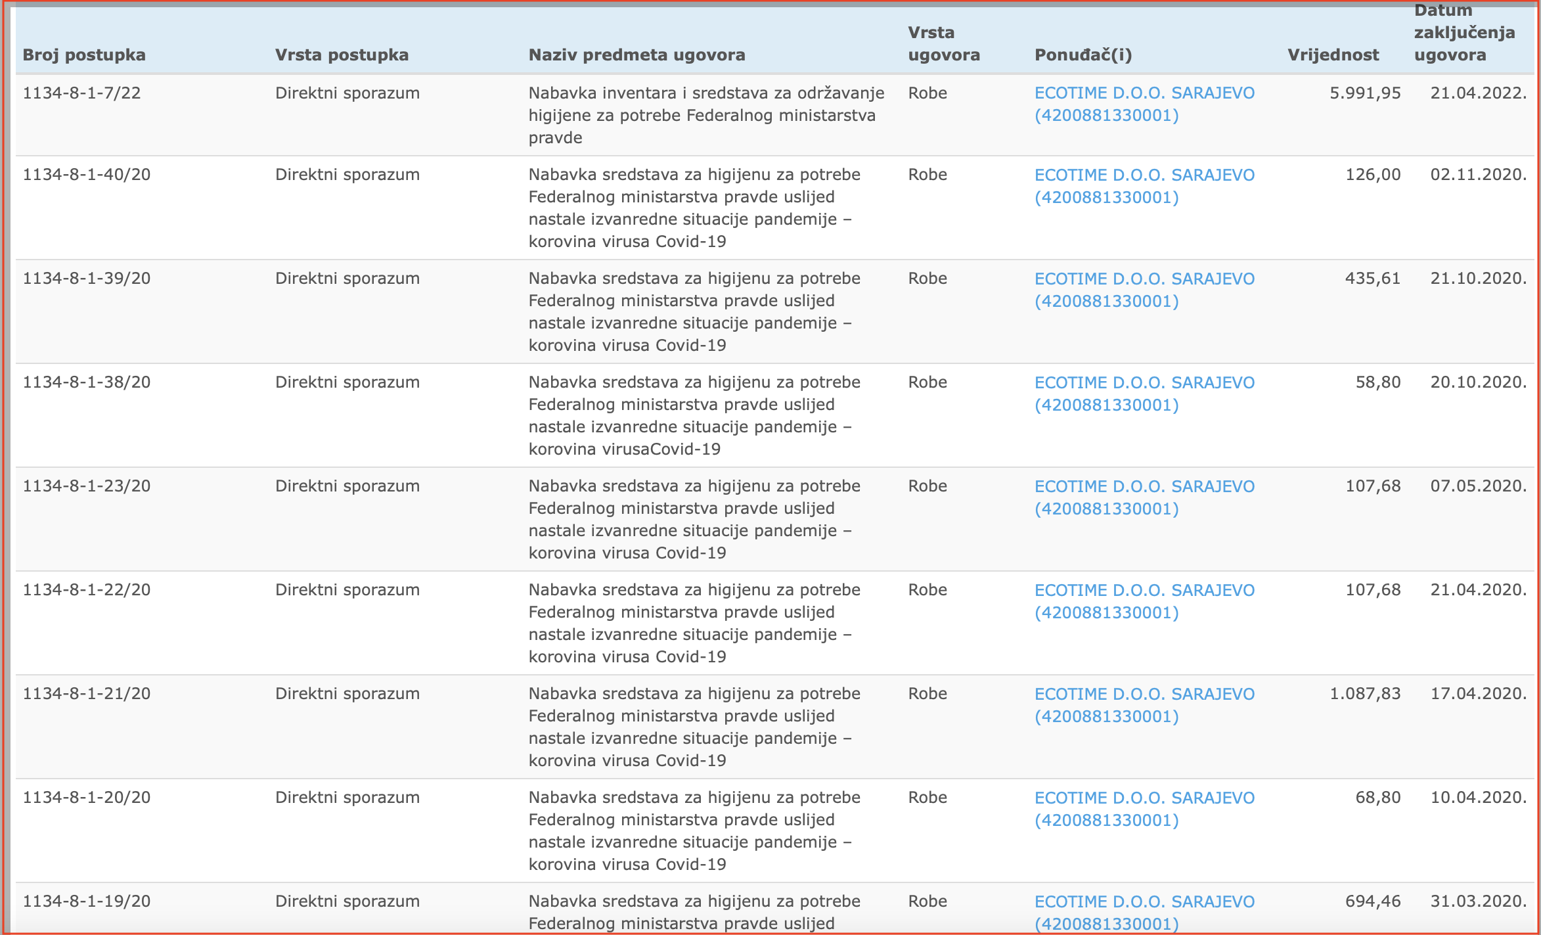This screenshot has height=935, width=1541.
Task: Select procedure number 1134-8-1-21/20
Action: click(87, 695)
